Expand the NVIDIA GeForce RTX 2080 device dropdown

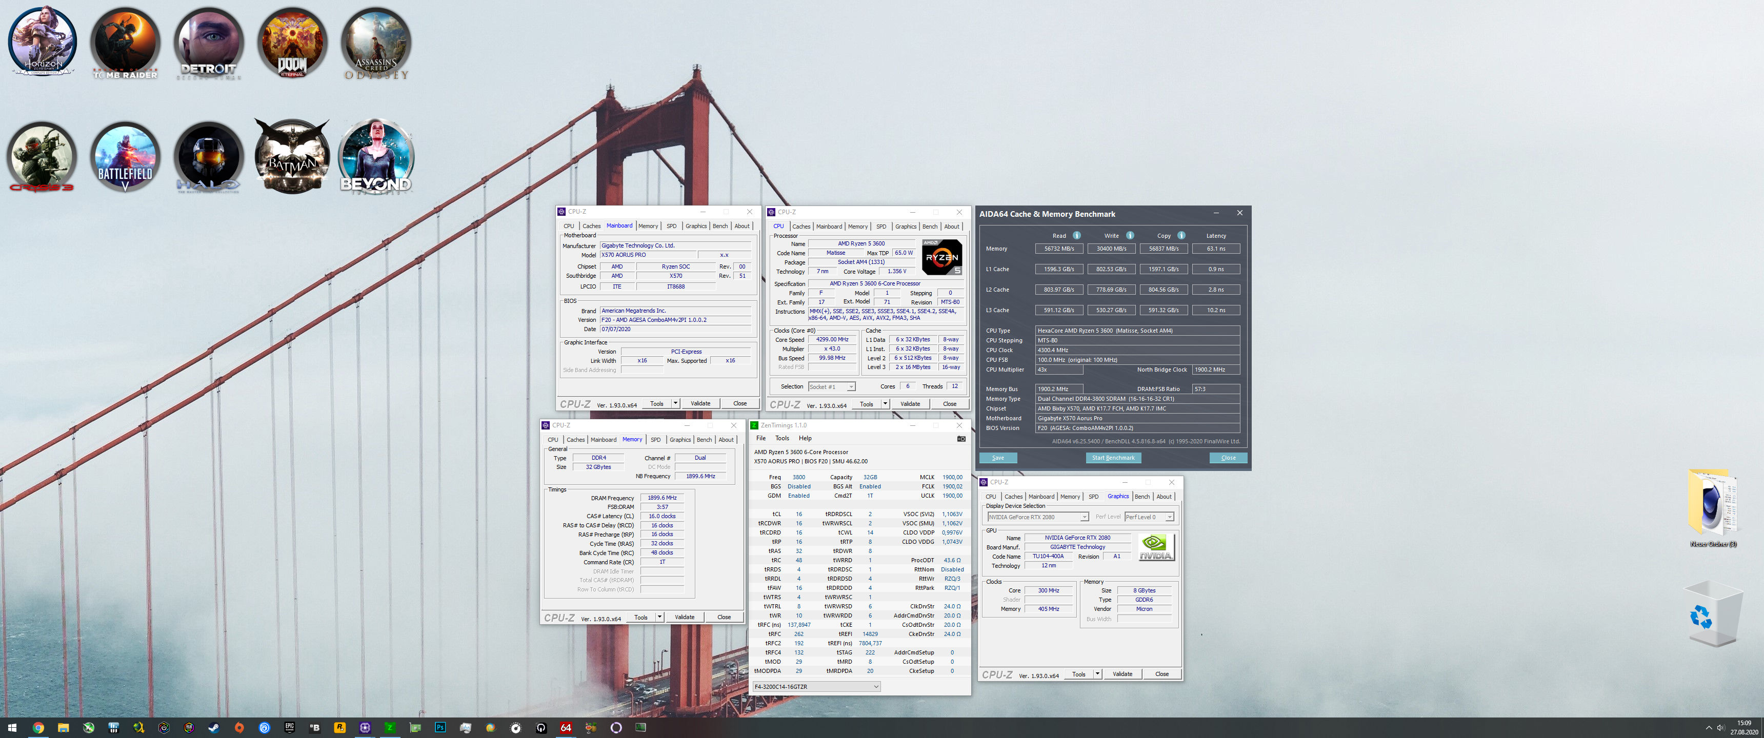pyautogui.click(x=1084, y=517)
